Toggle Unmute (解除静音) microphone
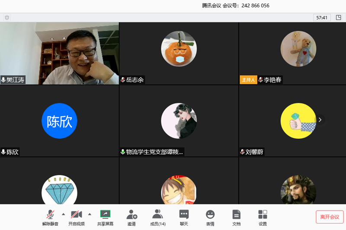 (50, 214)
